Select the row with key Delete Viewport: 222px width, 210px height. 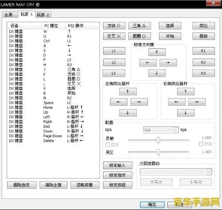[53, 141]
